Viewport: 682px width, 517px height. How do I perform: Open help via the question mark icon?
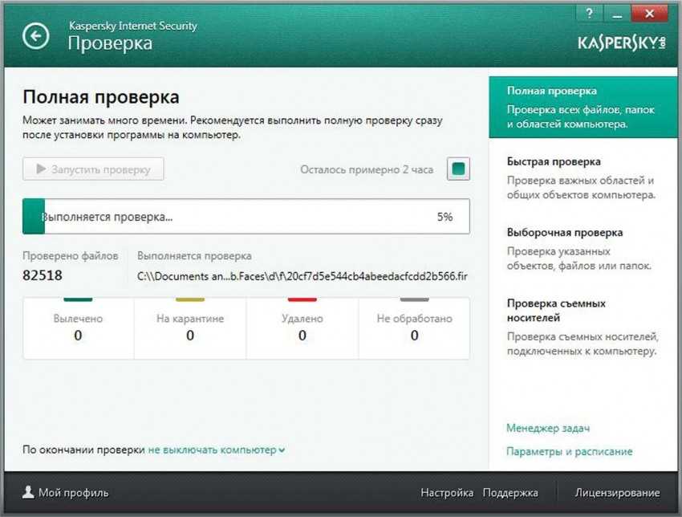[590, 14]
